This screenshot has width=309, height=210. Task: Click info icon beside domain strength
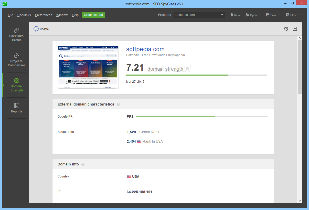[x=187, y=69]
